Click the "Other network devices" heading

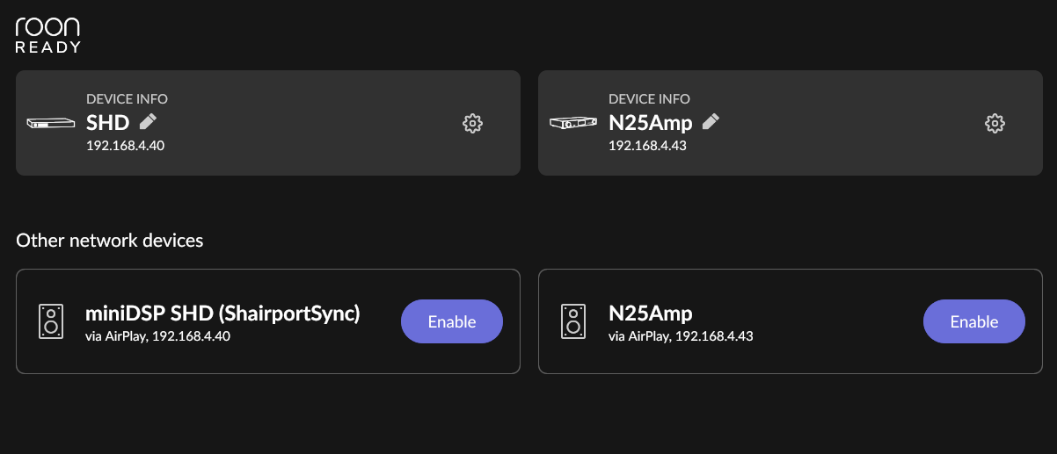[110, 240]
